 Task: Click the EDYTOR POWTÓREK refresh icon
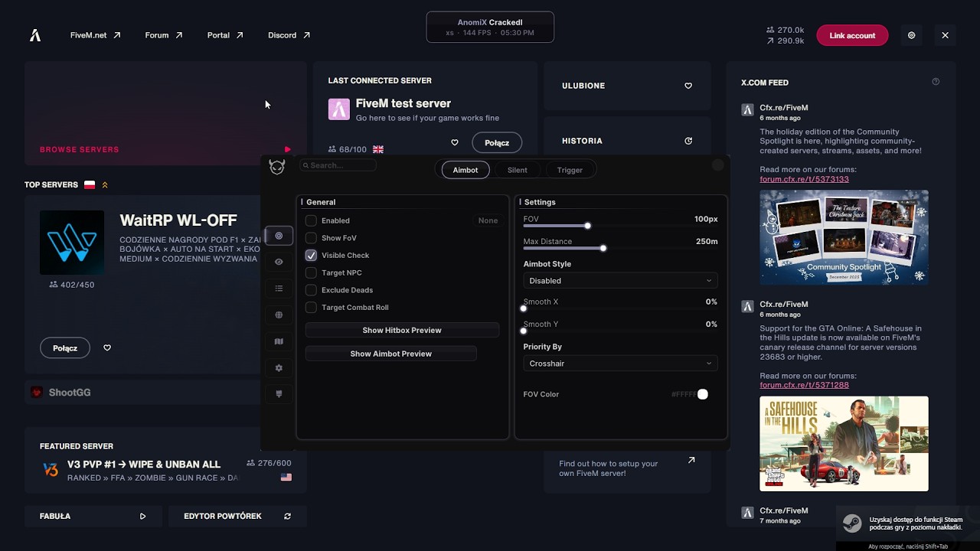coord(287,517)
